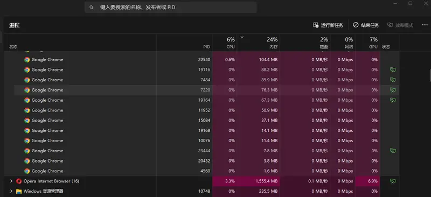Click the memory value 1,555.4 MB
The image size is (431, 197).
(266, 181)
